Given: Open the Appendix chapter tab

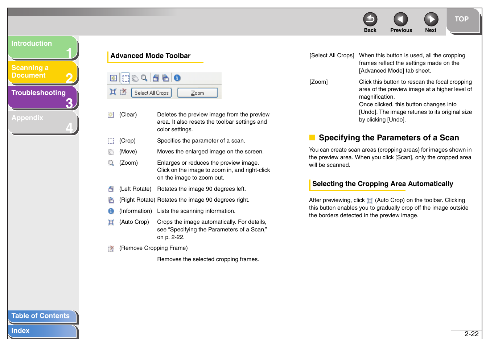Looking at the screenshot, I should [x=42, y=122].
